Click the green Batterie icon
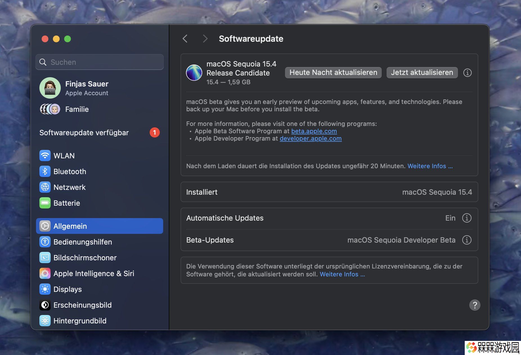Screen dimensions: 521x355 [45, 203]
